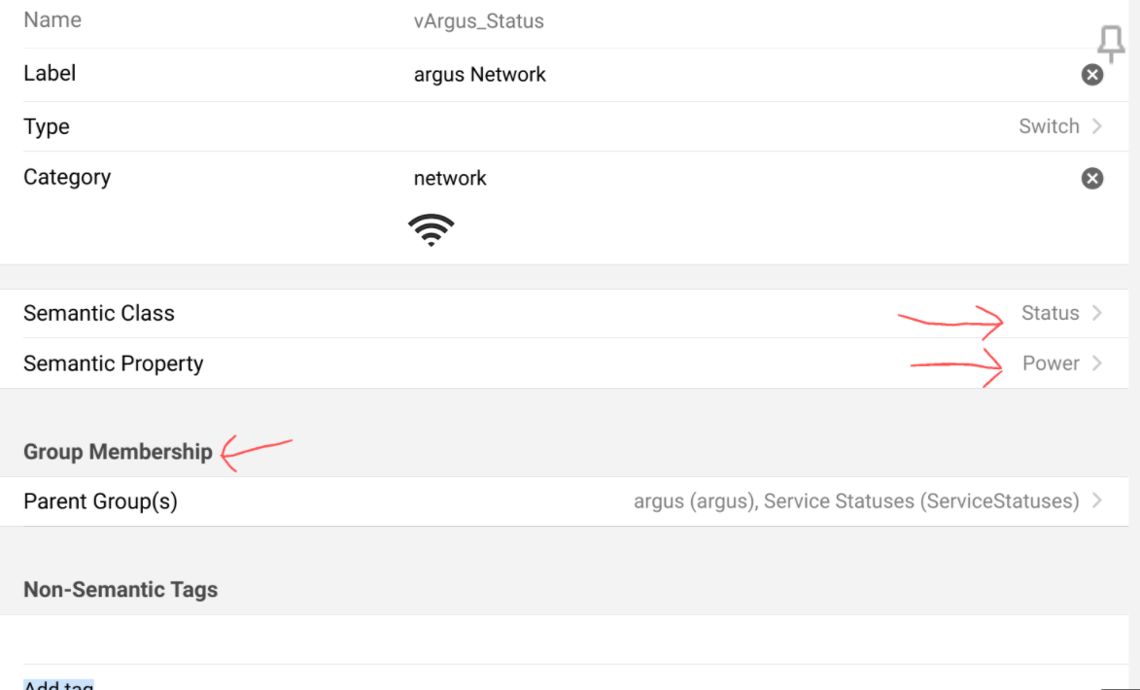Click the pin icon at top right
1140x690 pixels.
coord(1110,45)
